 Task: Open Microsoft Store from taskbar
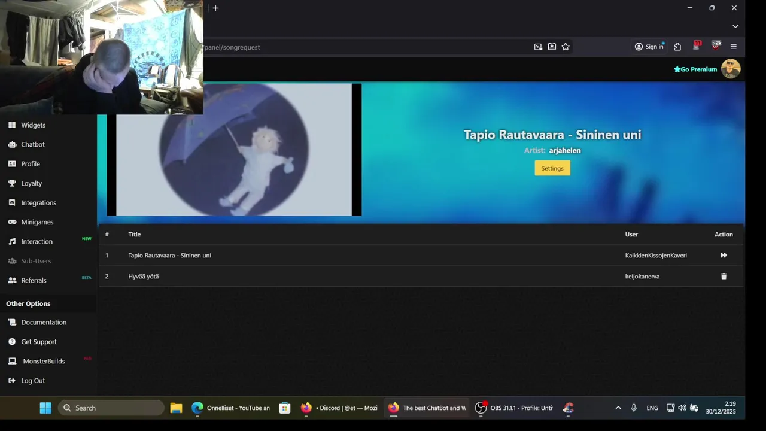(x=285, y=408)
